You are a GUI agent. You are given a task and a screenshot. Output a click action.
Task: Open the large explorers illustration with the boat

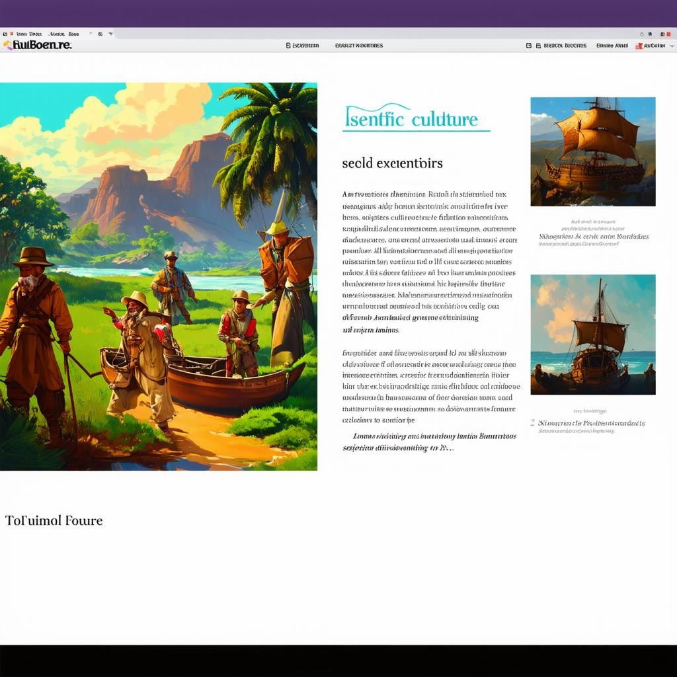(x=159, y=276)
